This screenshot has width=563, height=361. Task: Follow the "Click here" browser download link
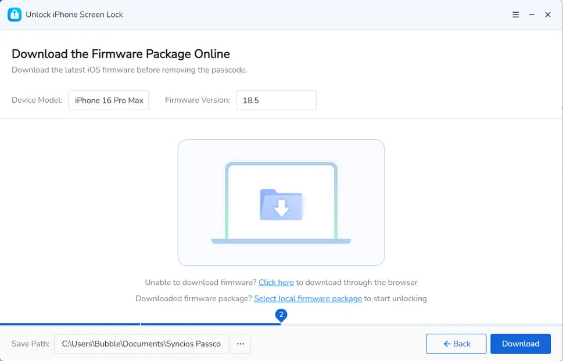tap(276, 283)
